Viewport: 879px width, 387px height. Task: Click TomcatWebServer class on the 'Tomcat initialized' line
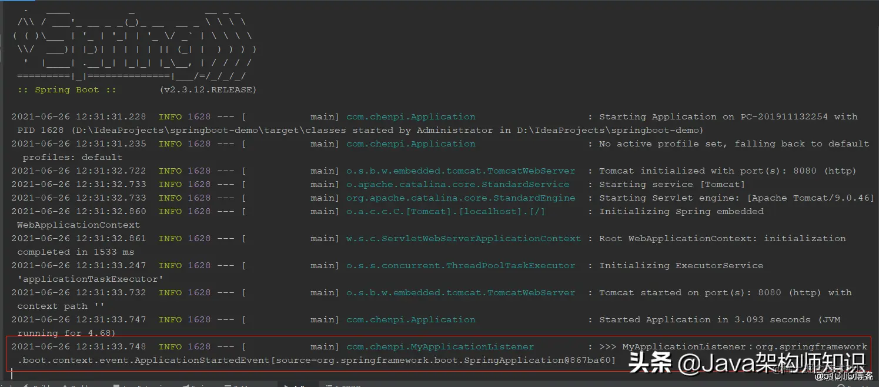coord(461,171)
